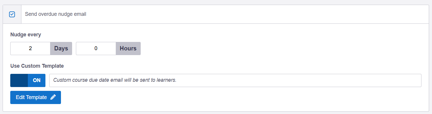432x114 pixels.
Task: Turn off the Use Custom Template switch
Action: pos(28,80)
